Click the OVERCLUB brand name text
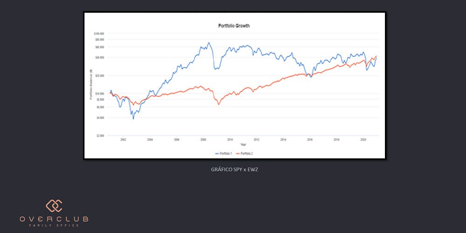 (x=54, y=219)
